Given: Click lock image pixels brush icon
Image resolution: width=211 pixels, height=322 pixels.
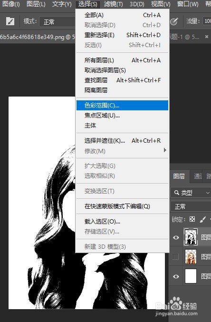Looking at the screenshot, I should (x=203, y=219).
